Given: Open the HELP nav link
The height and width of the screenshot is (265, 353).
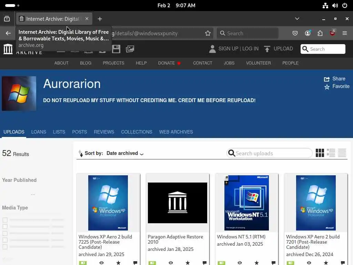Looking at the screenshot, I should pyautogui.click(x=141, y=63).
